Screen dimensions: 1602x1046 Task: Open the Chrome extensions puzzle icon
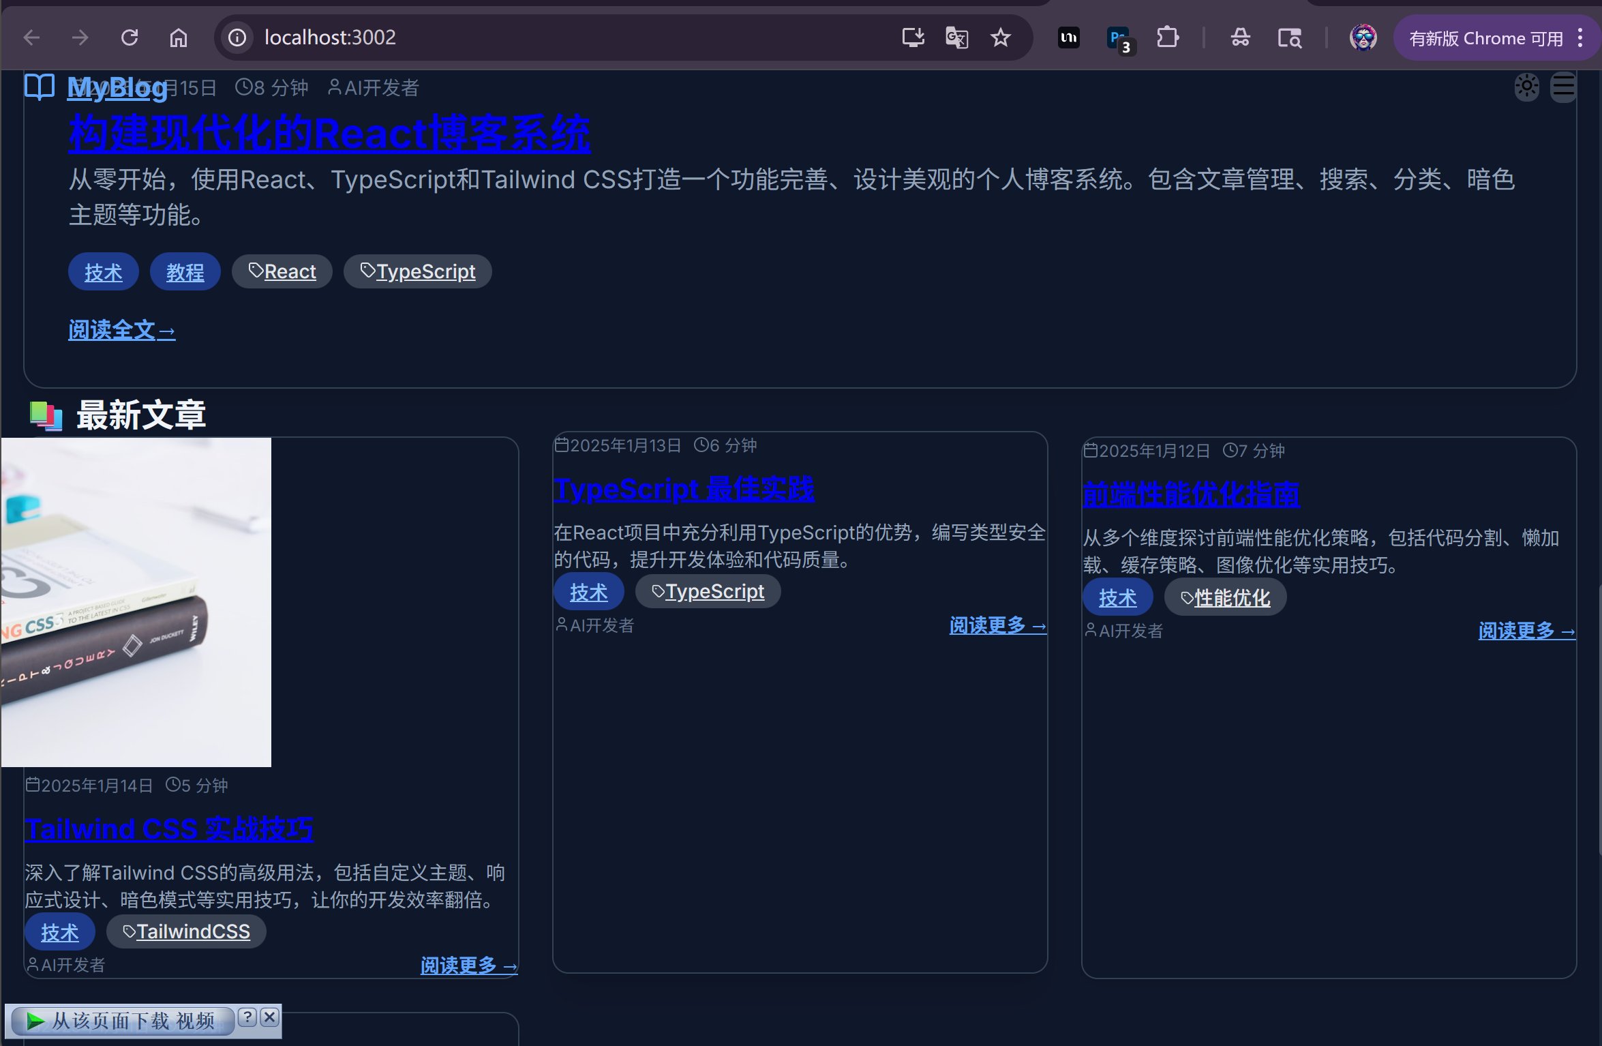coord(1168,38)
